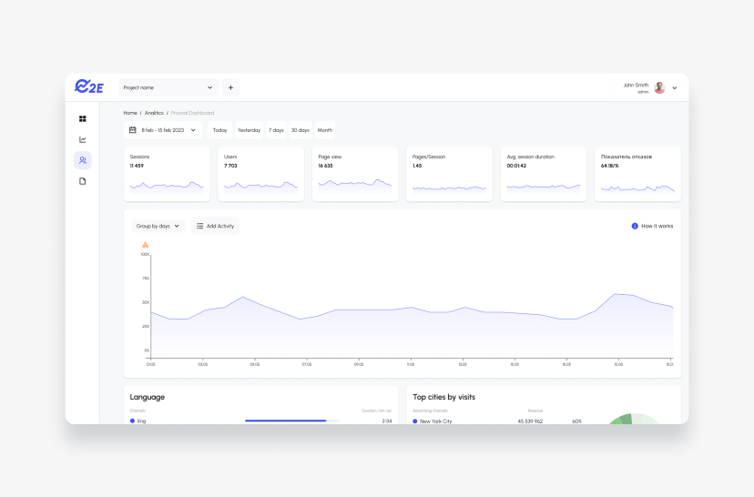Click the orange warning triangle on chart
This screenshot has width=754, height=497.
pos(145,245)
